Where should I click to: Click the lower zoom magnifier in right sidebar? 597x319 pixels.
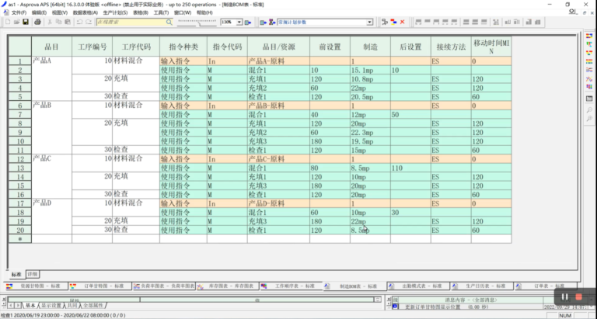pos(589,119)
